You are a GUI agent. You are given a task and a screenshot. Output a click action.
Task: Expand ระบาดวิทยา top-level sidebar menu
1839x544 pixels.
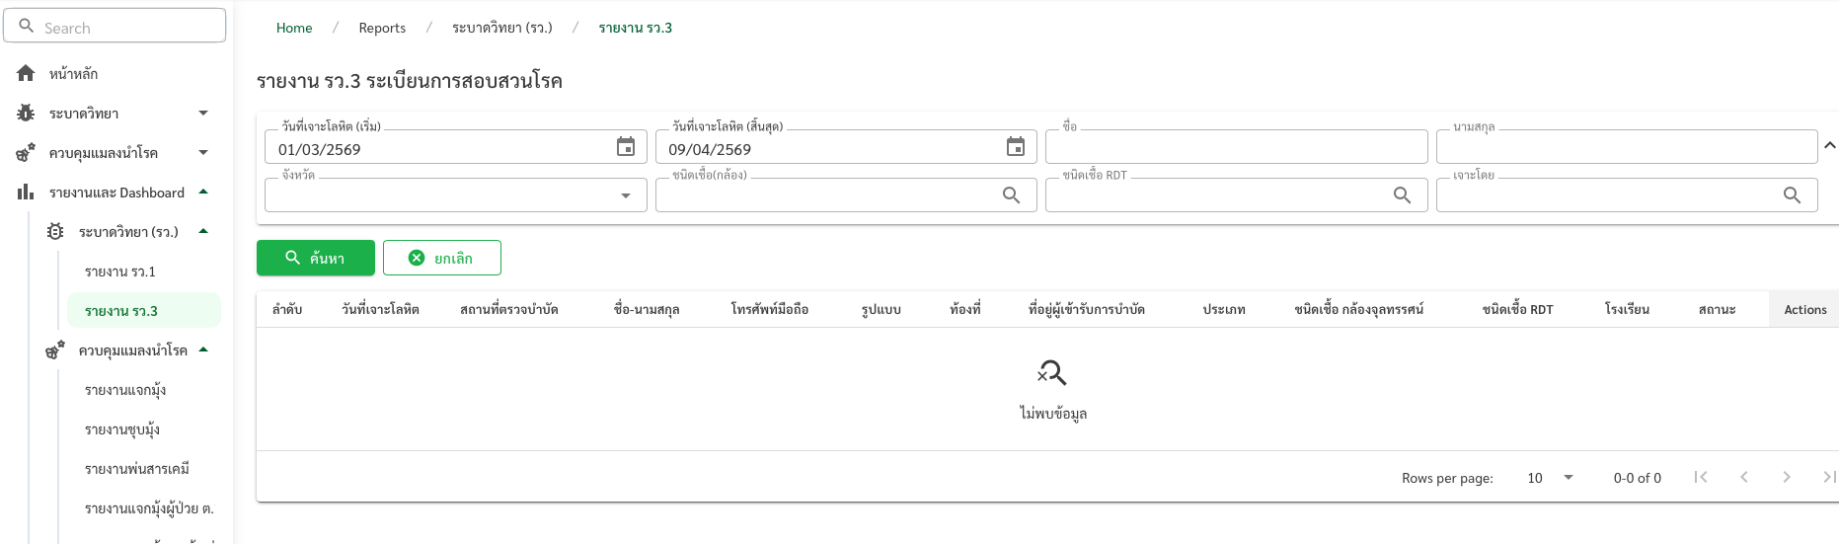[x=203, y=113]
